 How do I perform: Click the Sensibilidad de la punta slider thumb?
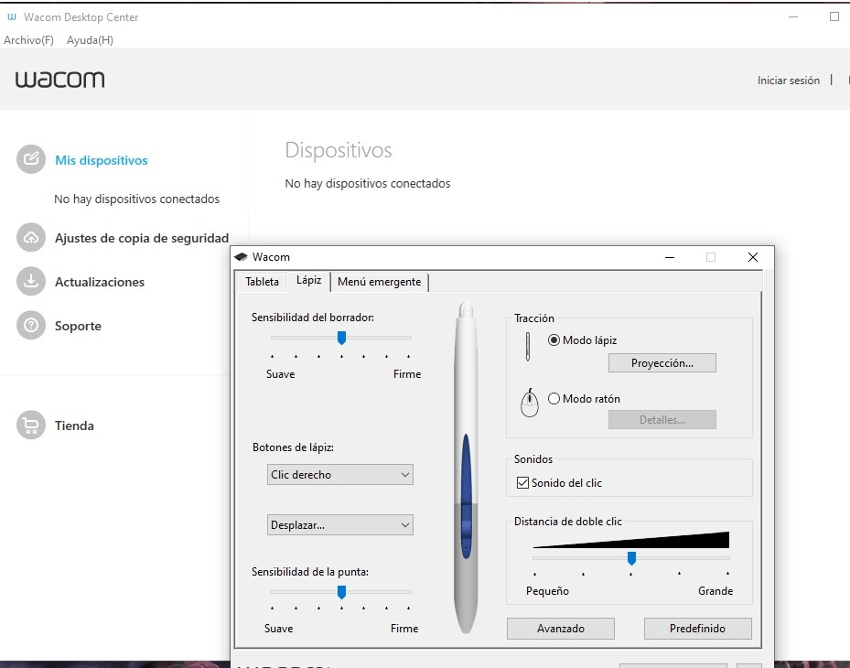[341, 592]
